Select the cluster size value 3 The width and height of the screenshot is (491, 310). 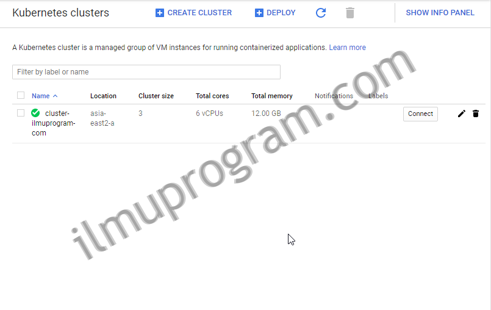click(140, 114)
